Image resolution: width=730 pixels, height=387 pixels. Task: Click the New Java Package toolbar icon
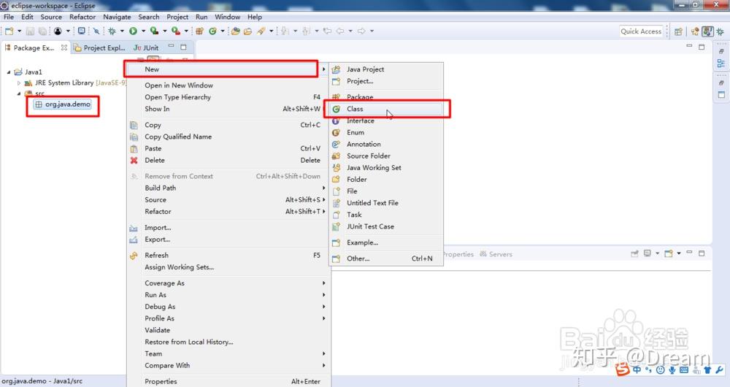click(x=199, y=31)
